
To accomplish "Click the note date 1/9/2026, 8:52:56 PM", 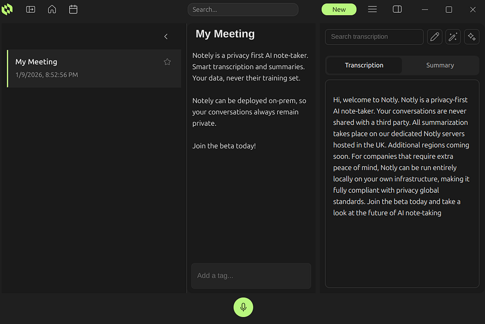I will click(x=47, y=75).
